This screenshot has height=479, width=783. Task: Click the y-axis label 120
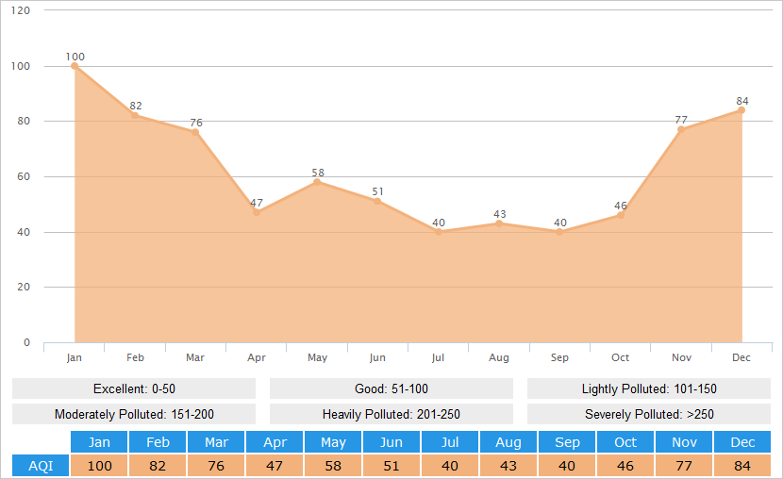click(21, 10)
